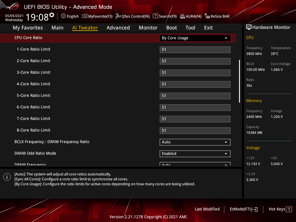
Task: Expand BCLK:DRAM Frequency Ratio dropdown
Action: 195,142
